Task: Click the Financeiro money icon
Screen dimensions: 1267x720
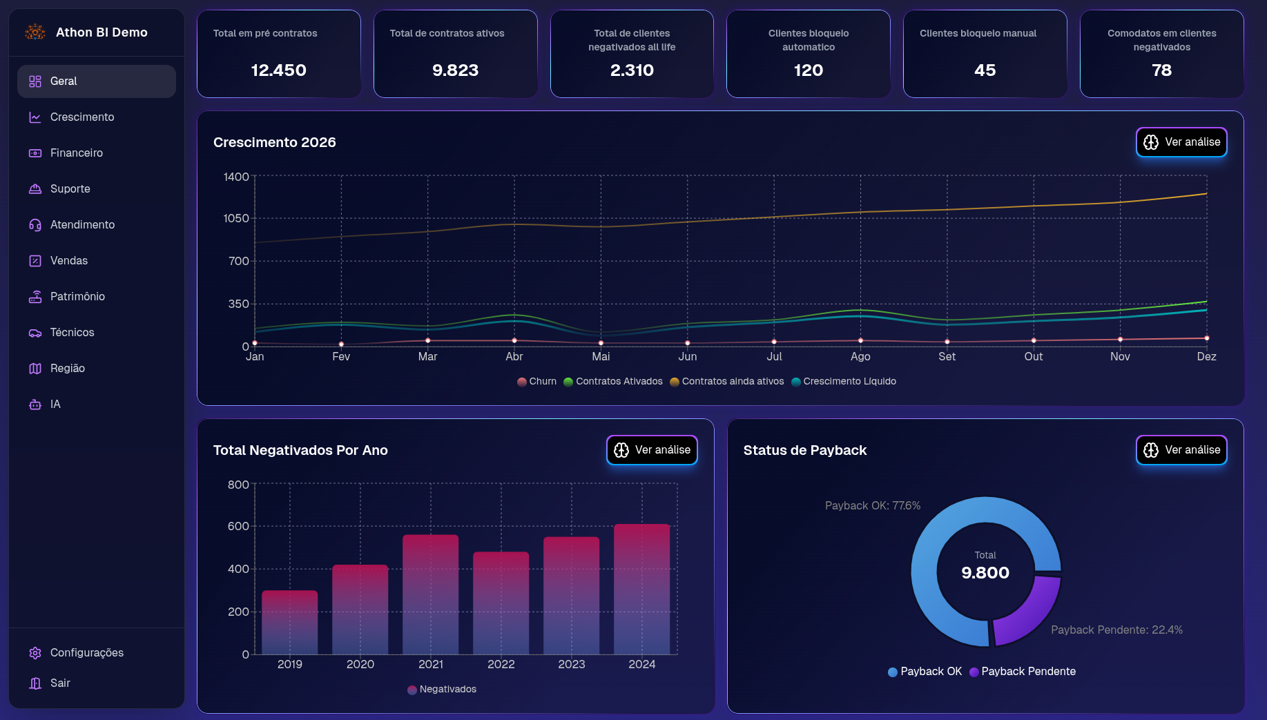Action: coord(35,153)
